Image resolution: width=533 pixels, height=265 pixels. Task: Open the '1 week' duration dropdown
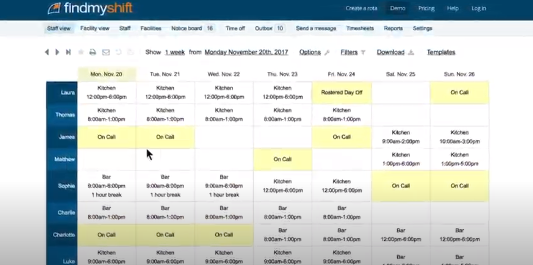(174, 52)
